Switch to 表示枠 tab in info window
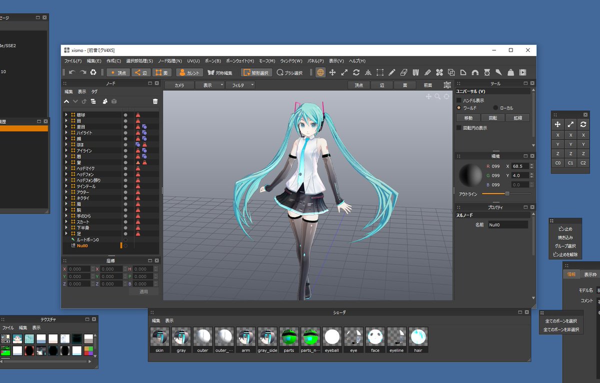Viewport: 600px width, 383px height. (x=590, y=275)
